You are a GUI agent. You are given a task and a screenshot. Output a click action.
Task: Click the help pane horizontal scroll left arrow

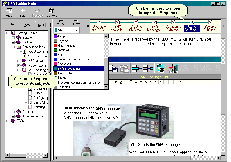[56, 158]
